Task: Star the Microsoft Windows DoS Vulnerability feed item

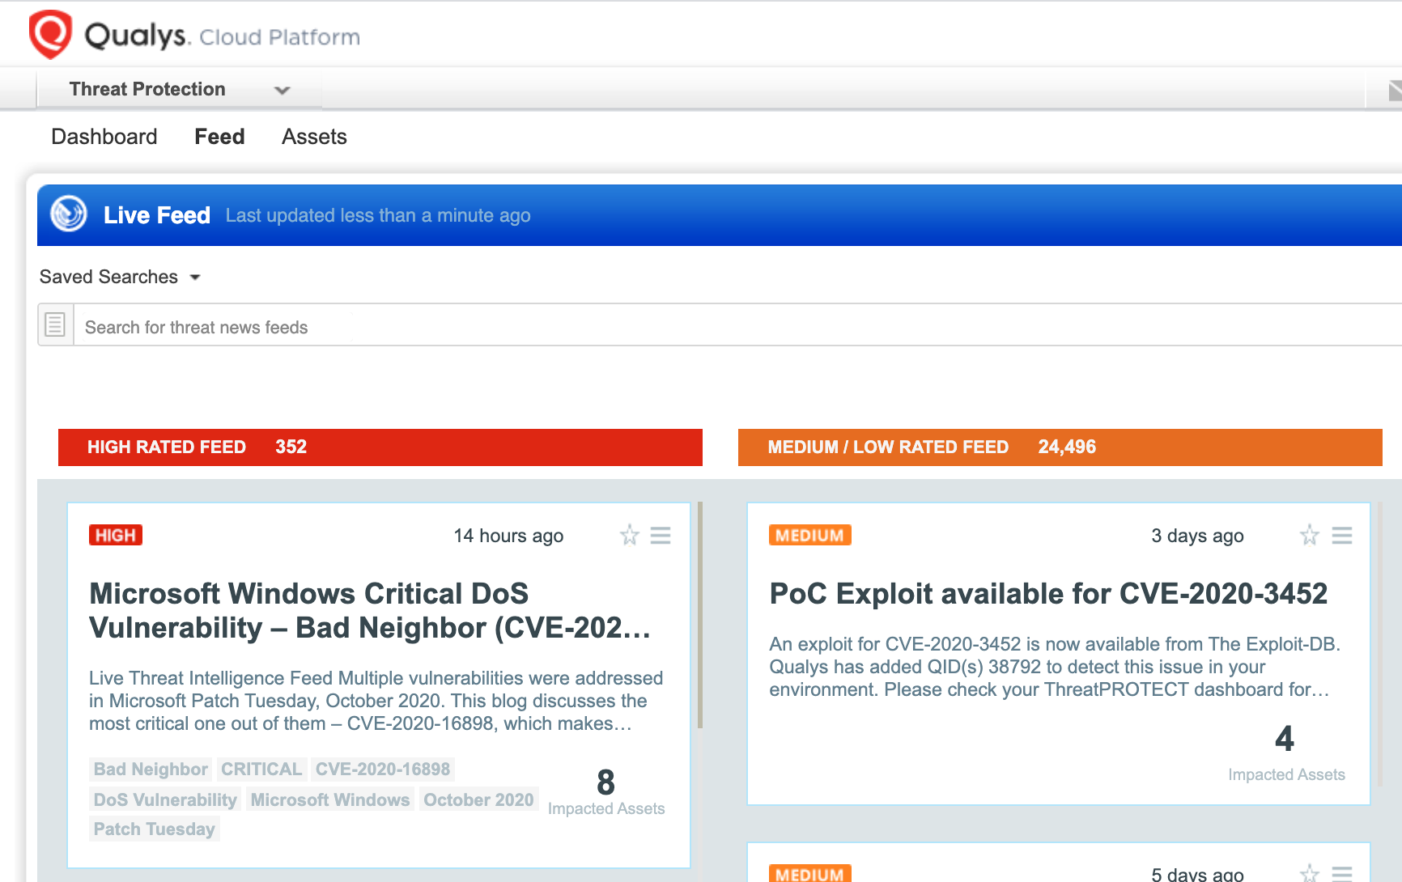Action: click(629, 535)
